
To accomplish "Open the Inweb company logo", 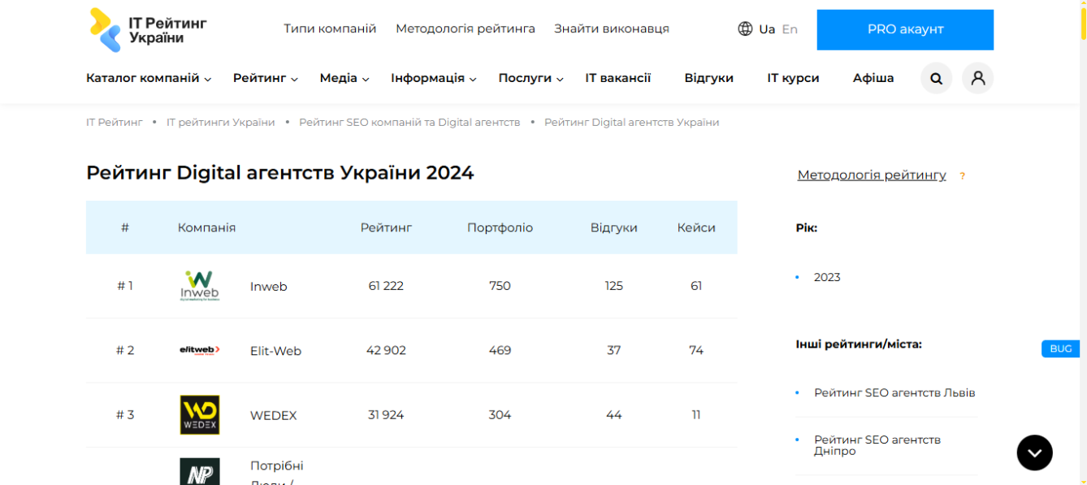I will (199, 286).
